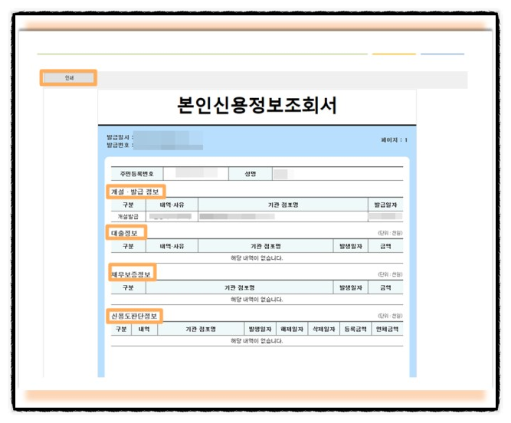Click 기관 점포명 header in 대출정보 table
Viewport: 511px width, 423px height.
click(266, 246)
